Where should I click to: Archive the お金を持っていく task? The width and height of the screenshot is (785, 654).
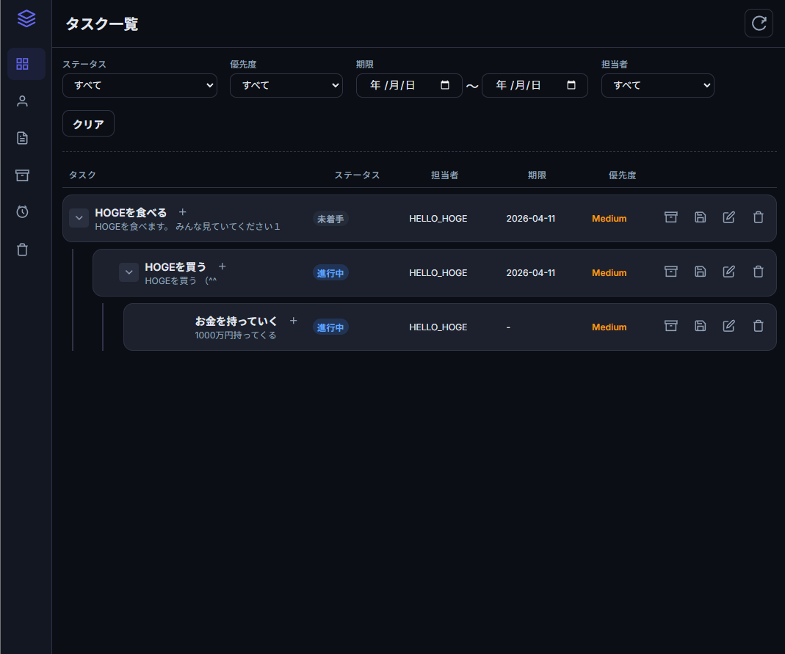[x=671, y=326]
